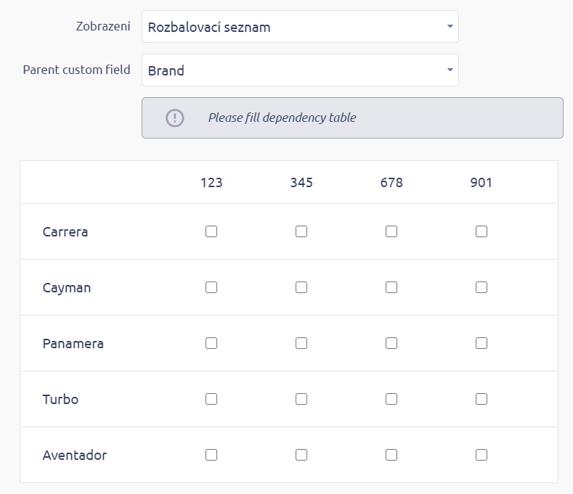
Task: Tick Cayman checkbox under column 901
Action: tap(481, 287)
